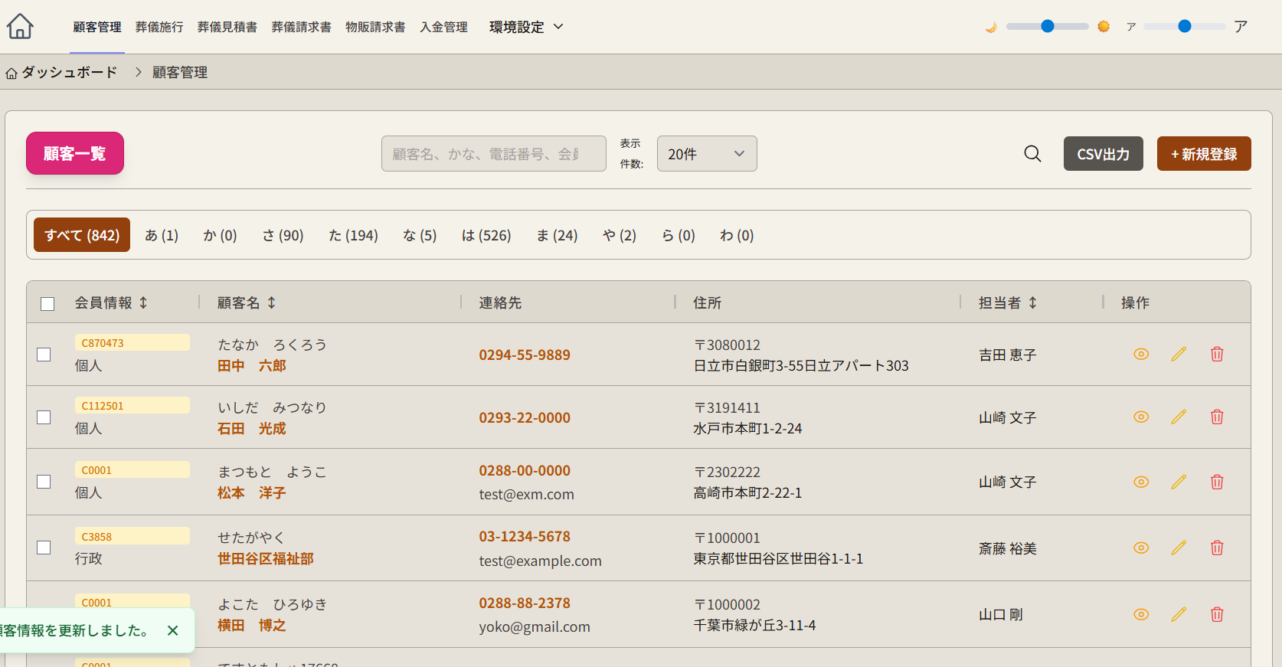1282x667 pixels.
Task: Open the 葬儀見積書 menu item
Action: pyautogui.click(x=227, y=27)
